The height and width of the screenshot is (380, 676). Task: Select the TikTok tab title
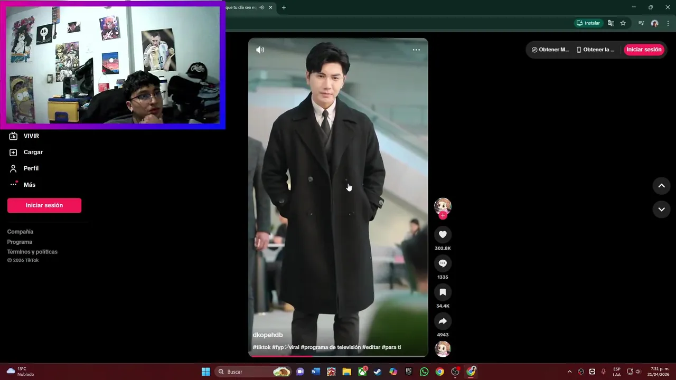(x=241, y=7)
